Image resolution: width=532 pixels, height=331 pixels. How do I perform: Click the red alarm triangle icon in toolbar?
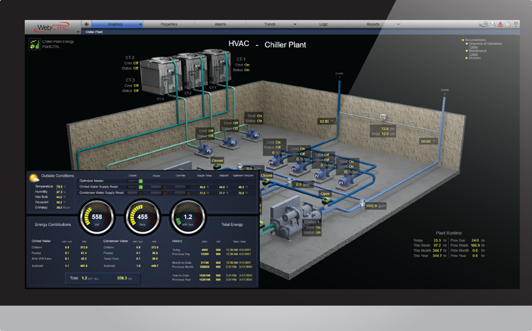[500, 24]
